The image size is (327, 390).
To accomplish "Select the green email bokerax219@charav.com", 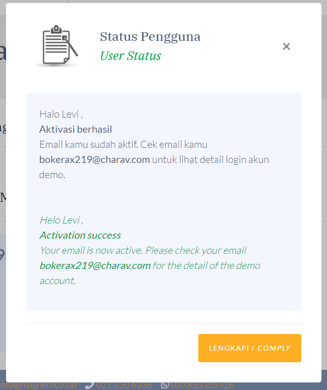I will pyautogui.click(x=95, y=266).
